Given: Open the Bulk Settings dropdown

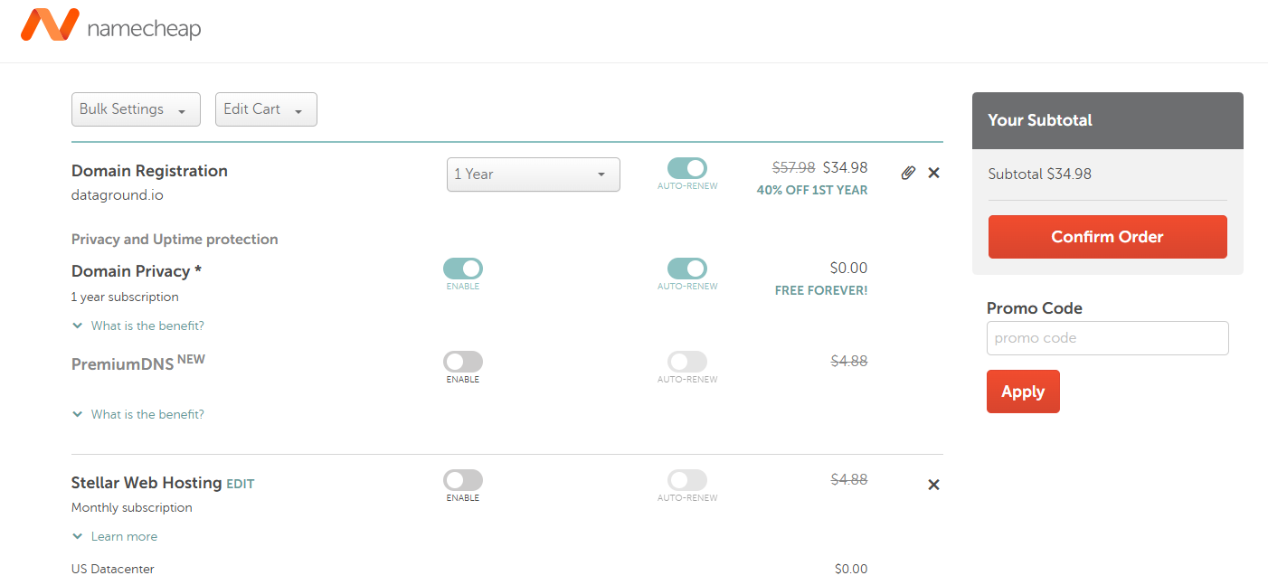Looking at the screenshot, I should 136,109.
